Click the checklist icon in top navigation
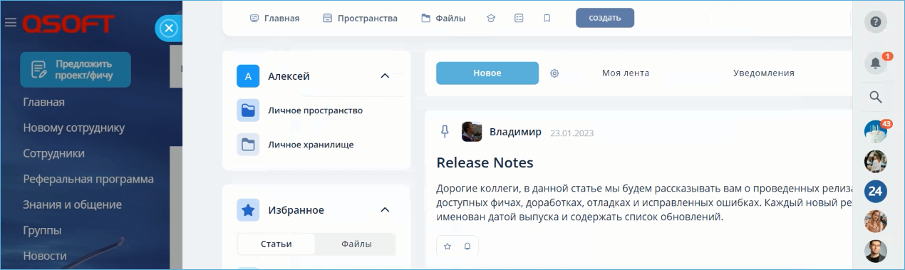The height and width of the screenshot is (270, 905). pos(519,19)
